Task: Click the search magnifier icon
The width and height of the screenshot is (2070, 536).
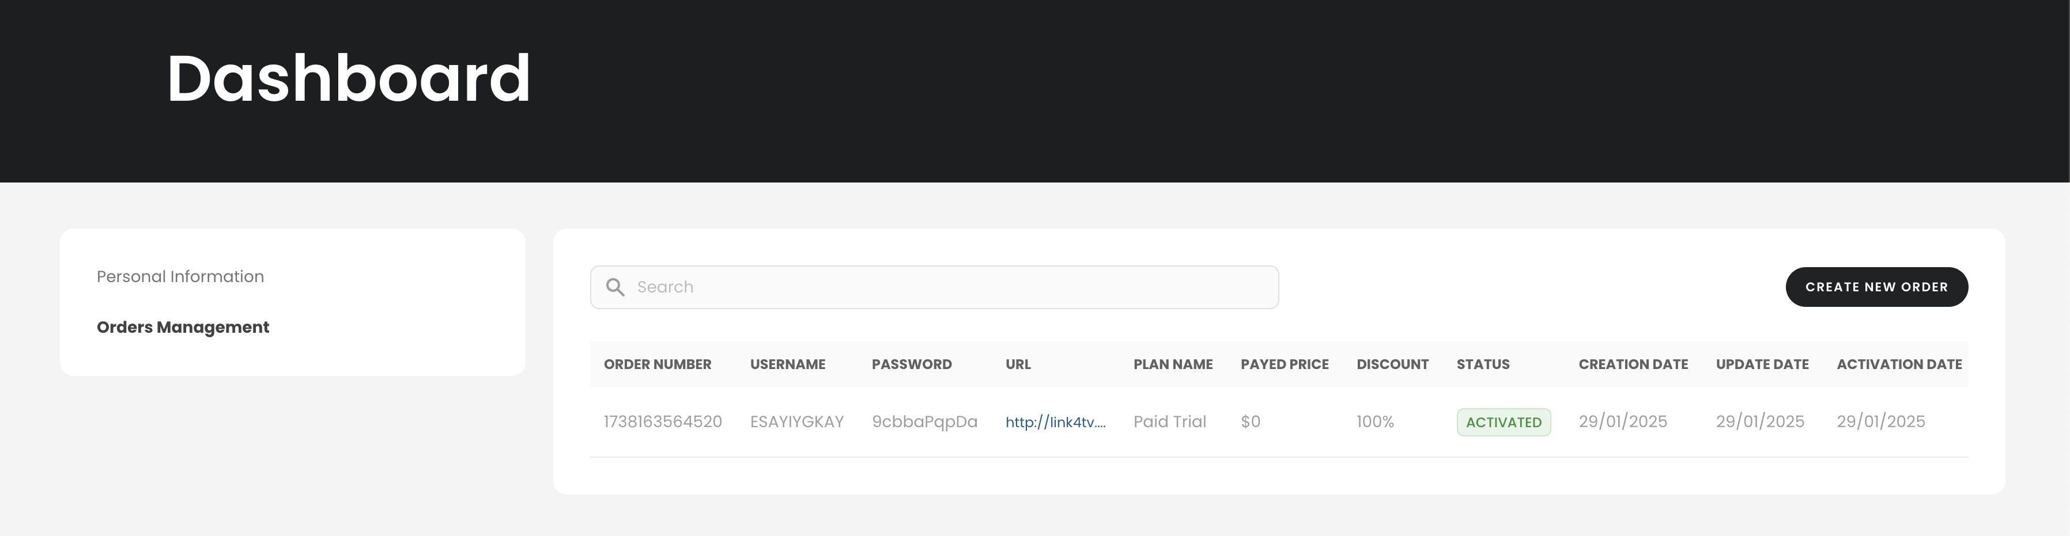Action: click(615, 287)
